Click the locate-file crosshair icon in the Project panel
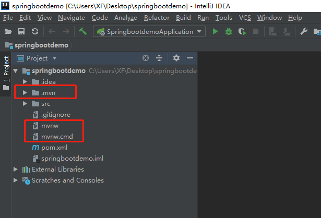 [146, 58]
